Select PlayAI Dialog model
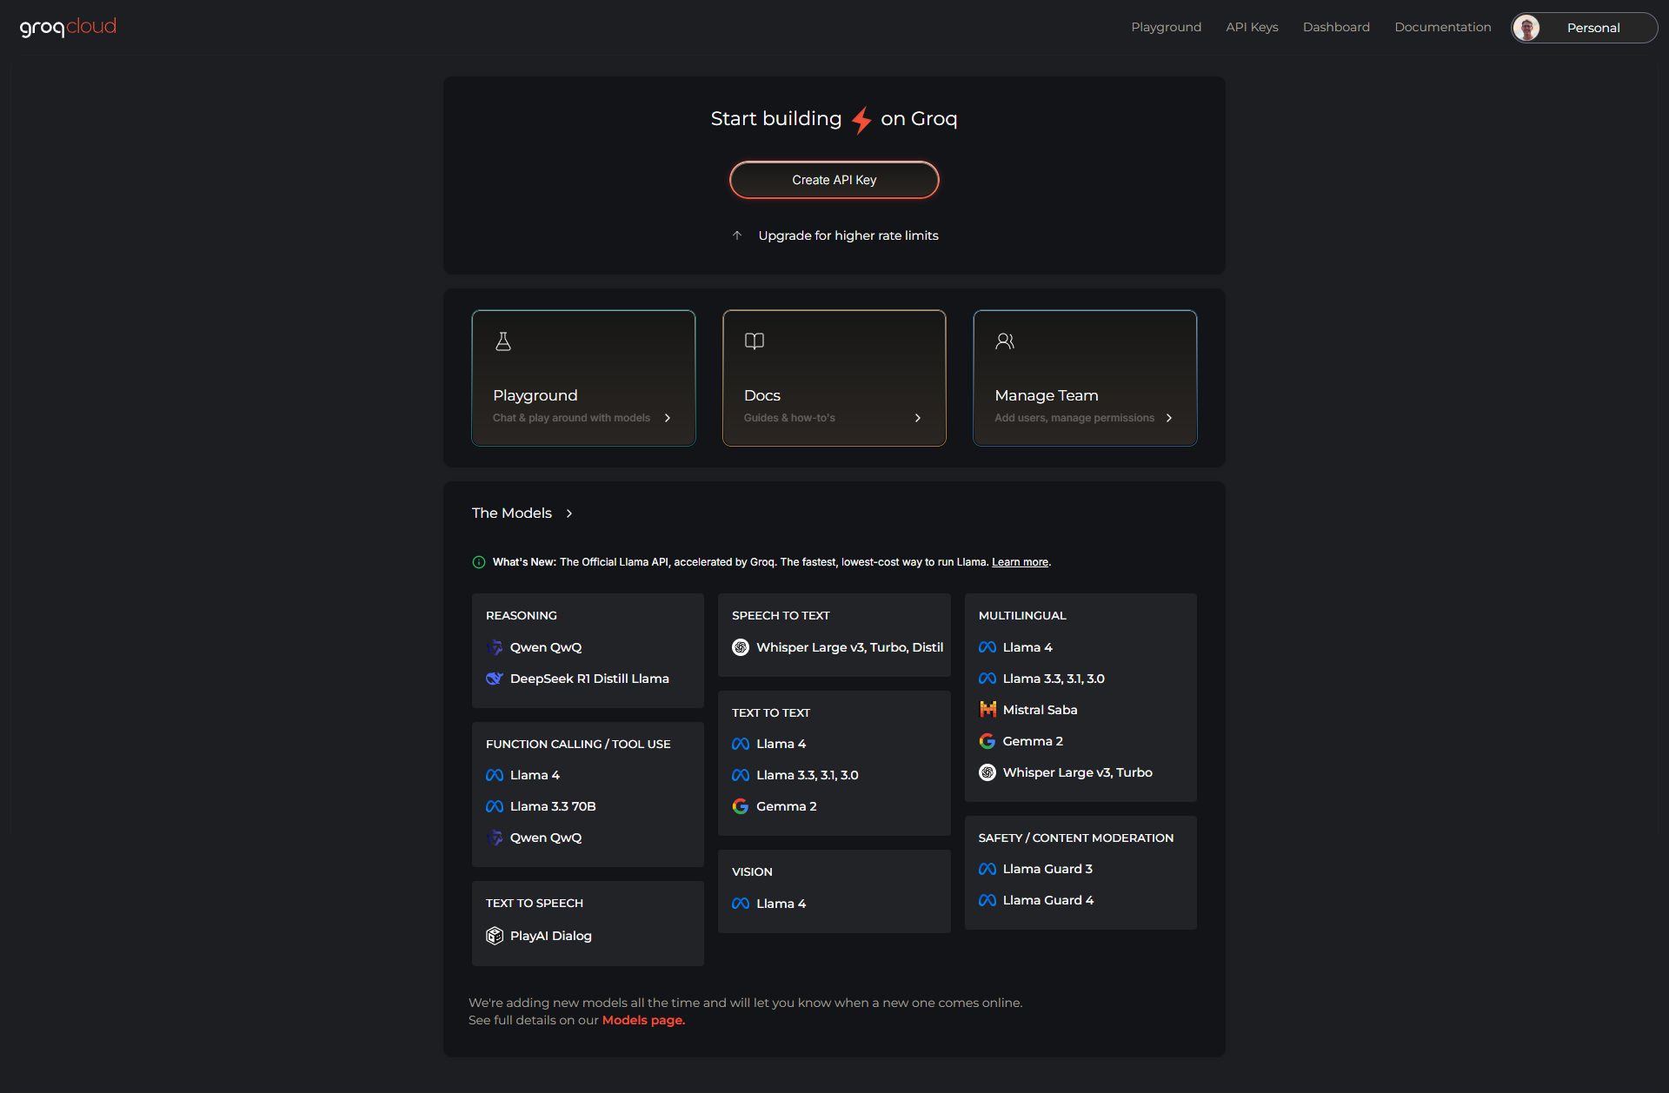This screenshot has width=1669, height=1093. click(551, 936)
